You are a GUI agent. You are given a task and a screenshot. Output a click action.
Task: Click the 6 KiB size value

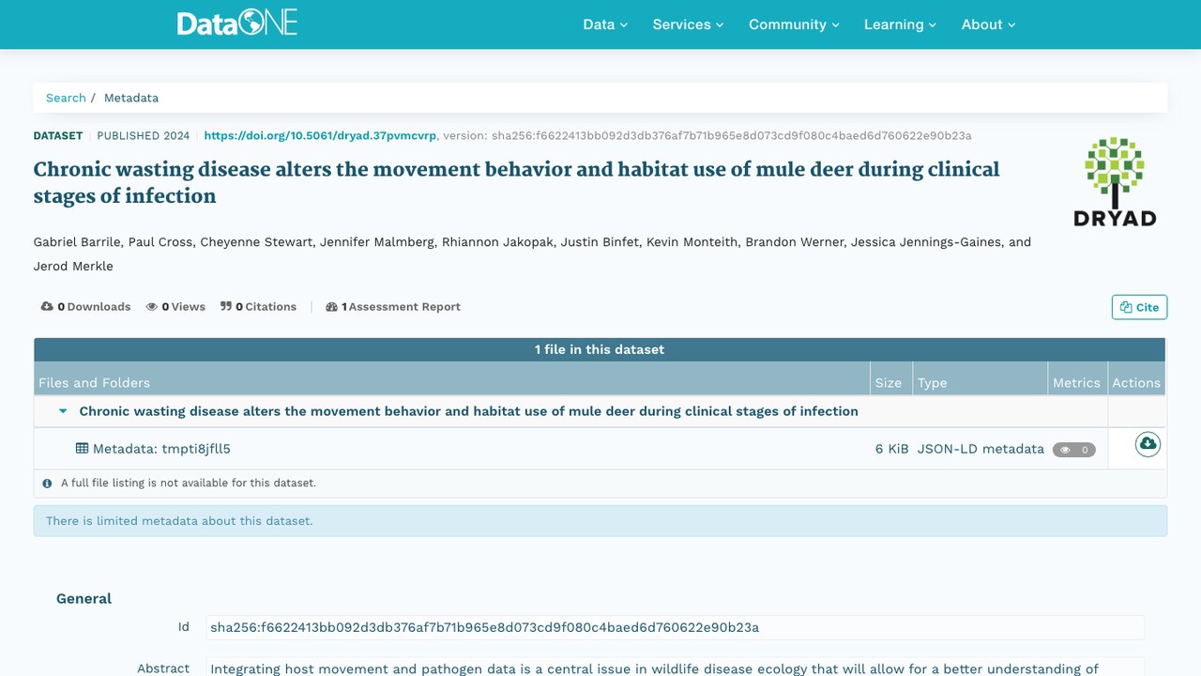[891, 449]
